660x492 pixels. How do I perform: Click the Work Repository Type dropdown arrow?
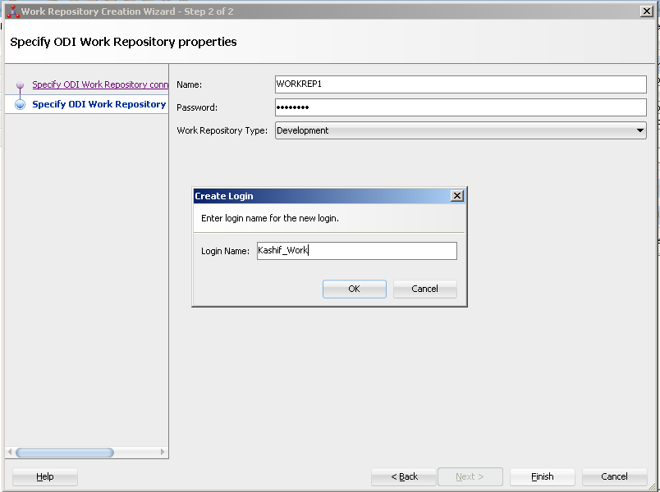click(641, 130)
